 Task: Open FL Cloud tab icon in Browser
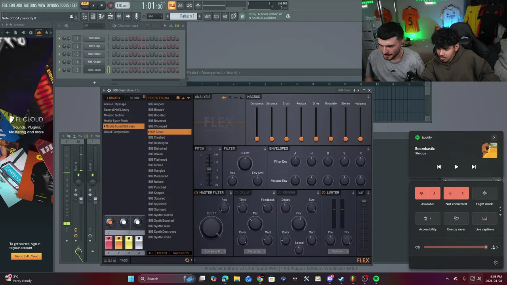tap(39, 32)
